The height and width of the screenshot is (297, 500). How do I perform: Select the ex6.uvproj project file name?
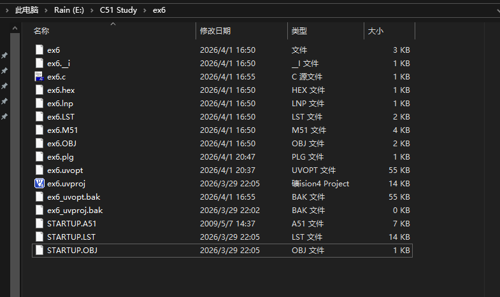tap(66, 184)
